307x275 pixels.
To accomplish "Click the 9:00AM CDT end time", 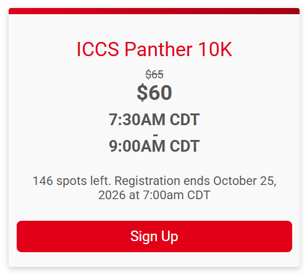I will coord(154,146).
